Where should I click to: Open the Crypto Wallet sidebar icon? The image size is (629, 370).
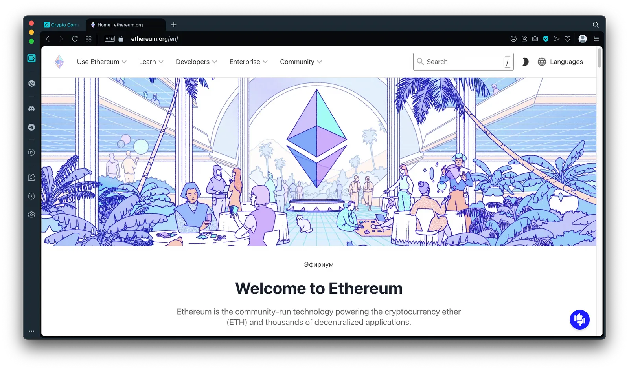tap(31, 58)
